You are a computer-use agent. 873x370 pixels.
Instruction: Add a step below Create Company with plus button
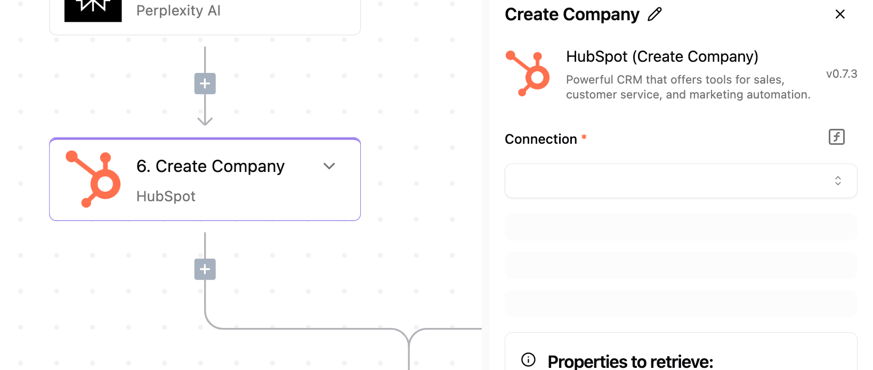[x=205, y=269]
